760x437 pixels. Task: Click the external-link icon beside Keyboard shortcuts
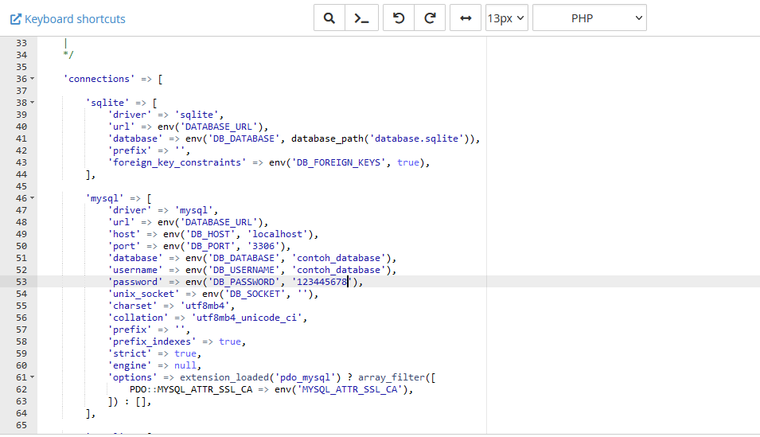(x=15, y=19)
